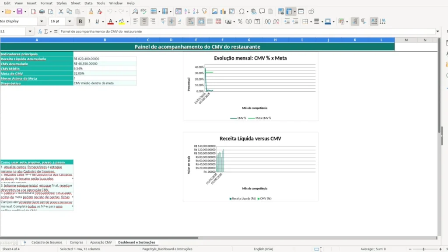Viewport: 448px width, 252px height.
Task: Insert a comment
Action: [x=262, y=11]
